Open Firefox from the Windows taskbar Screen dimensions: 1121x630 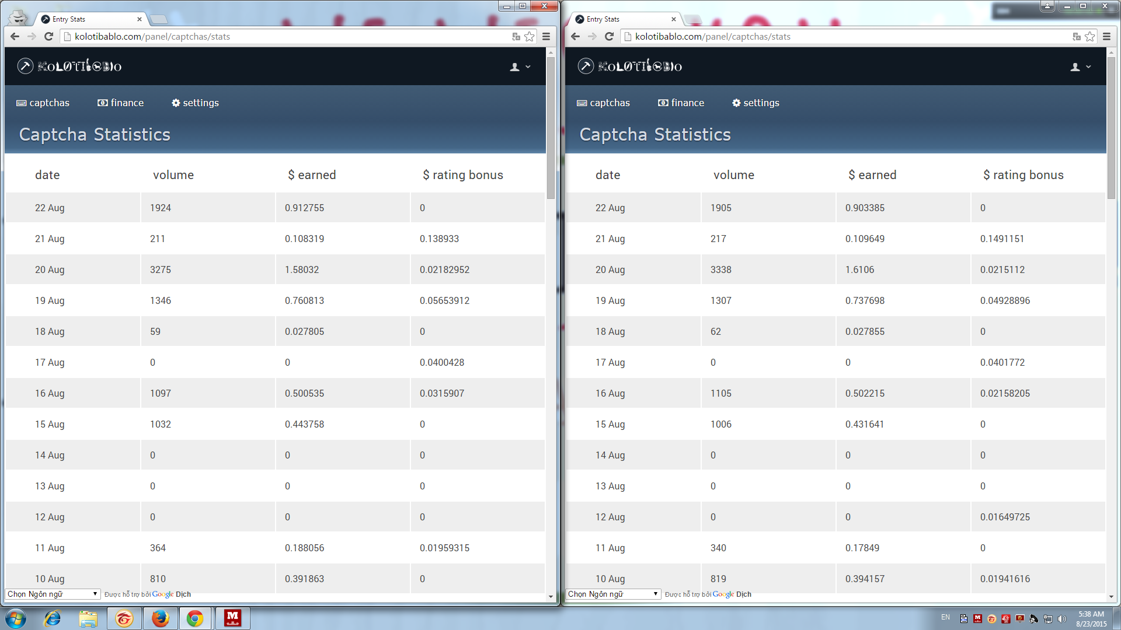(x=159, y=618)
